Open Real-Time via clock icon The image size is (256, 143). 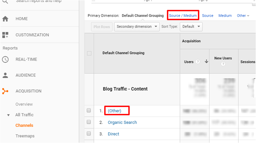coord(5,60)
